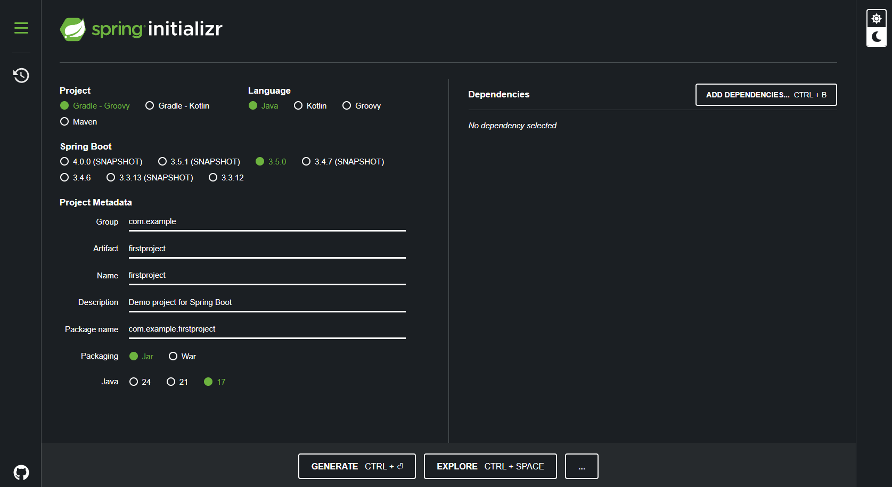
Task: Select Java version 24
Action: click(140, 382)
